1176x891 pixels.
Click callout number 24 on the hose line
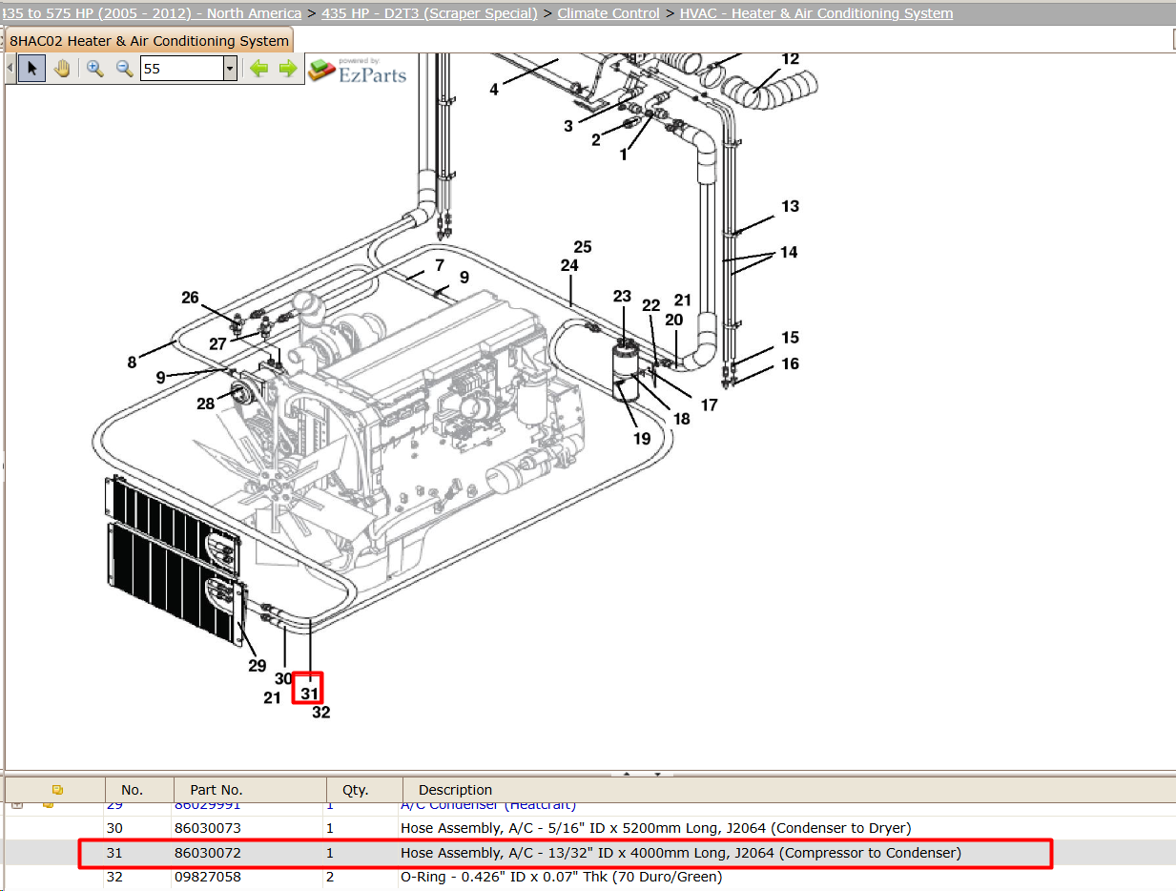pos(569,265)
